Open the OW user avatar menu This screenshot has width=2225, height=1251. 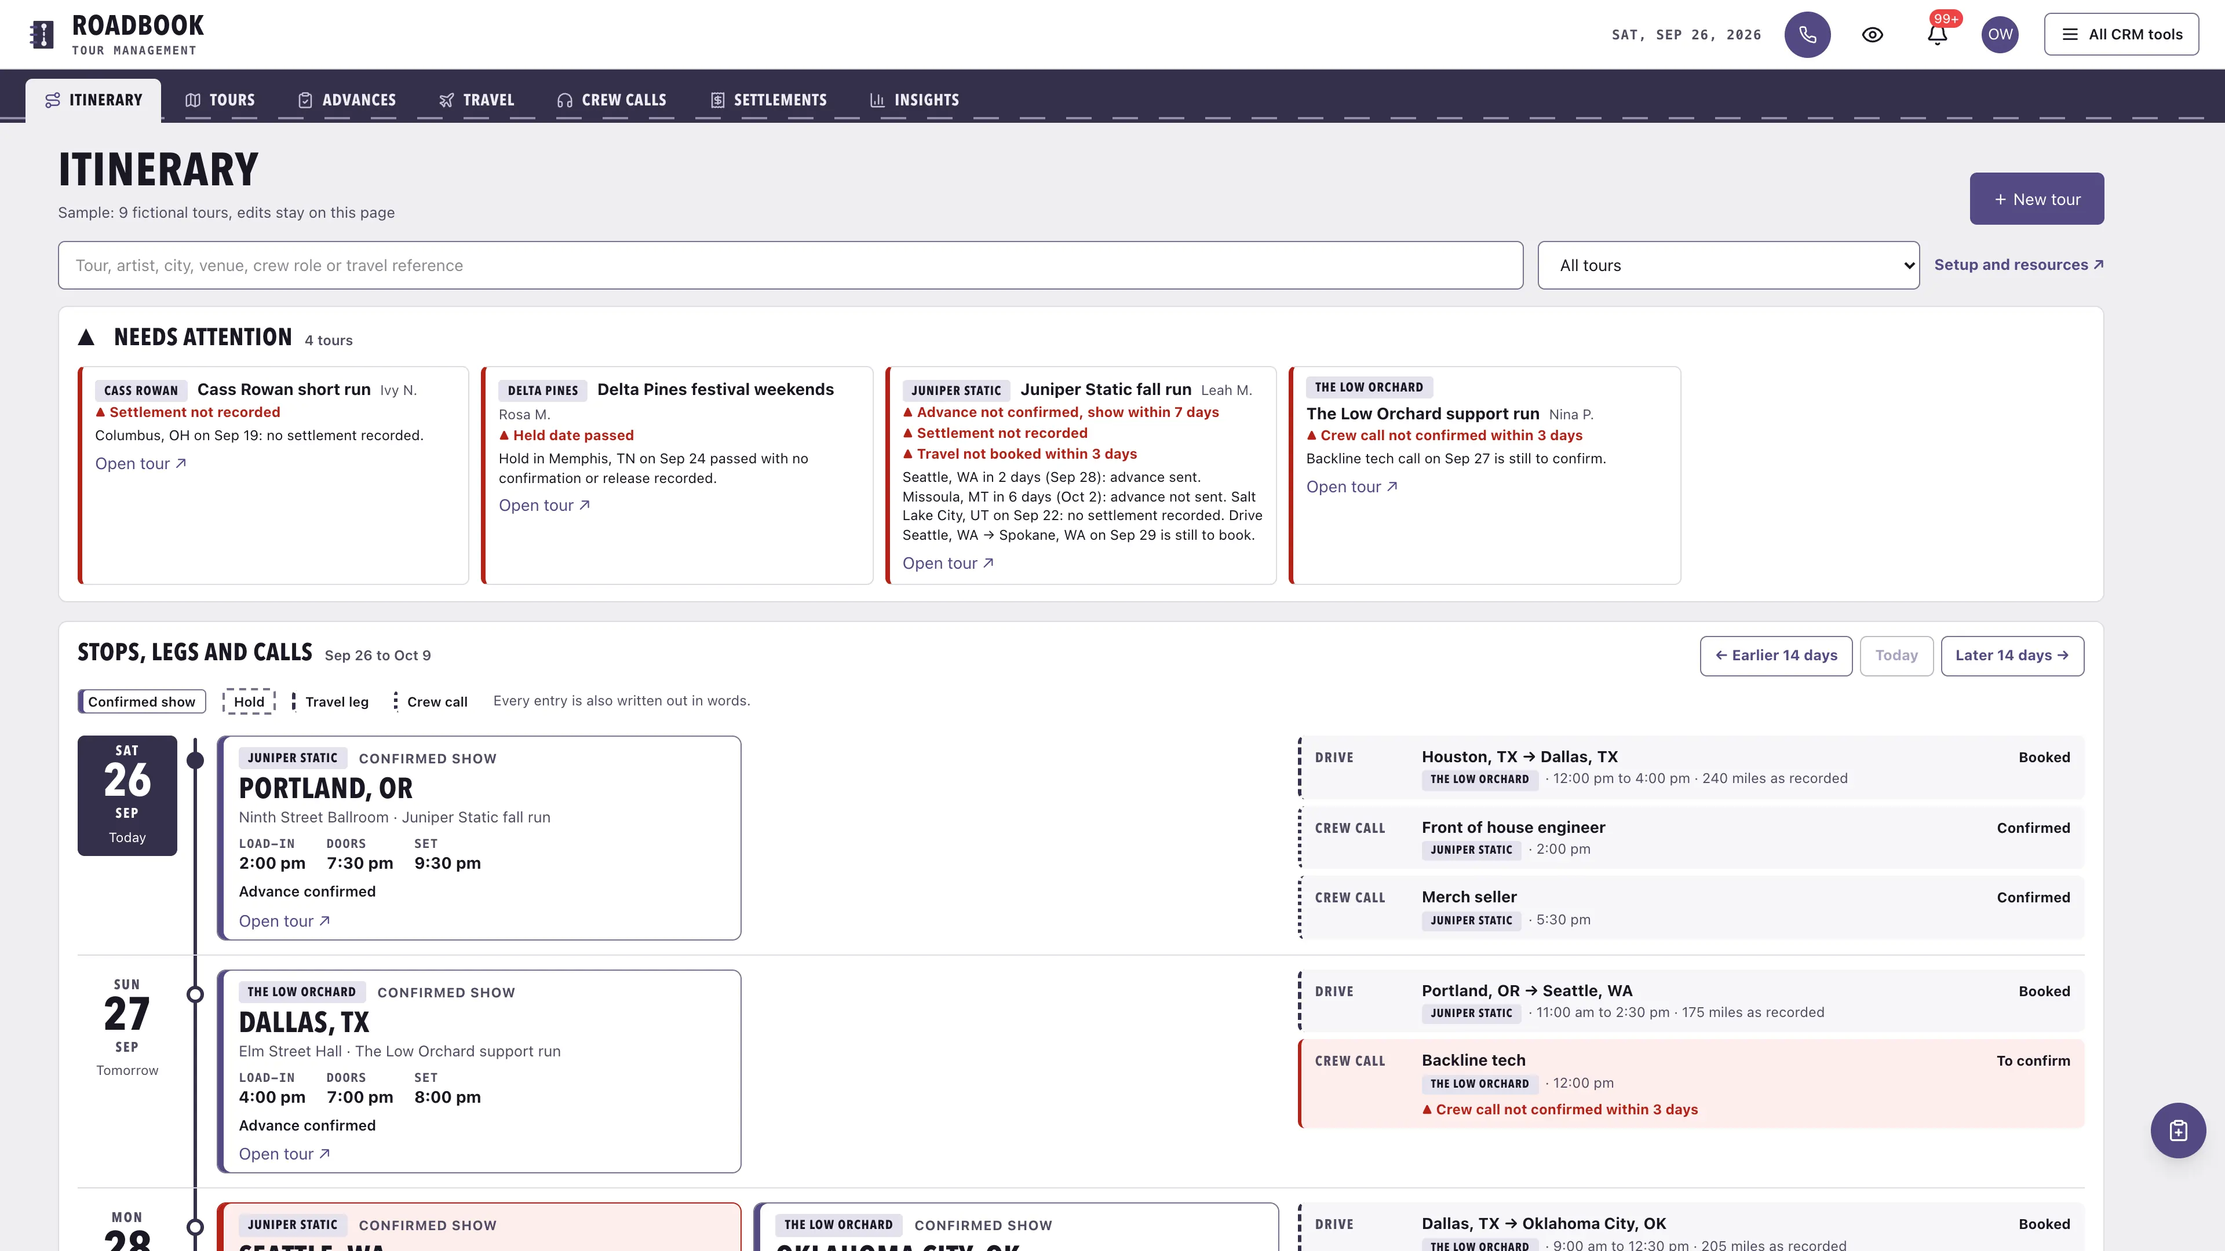coord(2000,35)
